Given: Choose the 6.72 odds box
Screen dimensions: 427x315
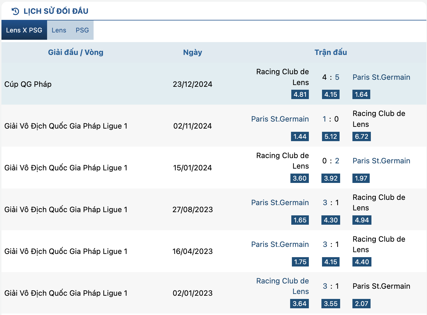Looking at the screenshot, I should [361, 136].
